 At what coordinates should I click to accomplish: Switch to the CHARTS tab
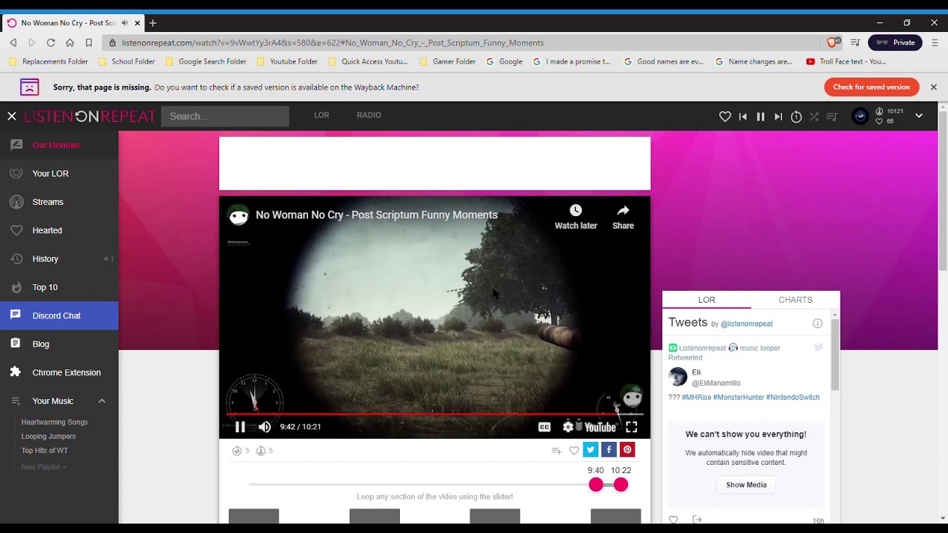coord(795,300)
